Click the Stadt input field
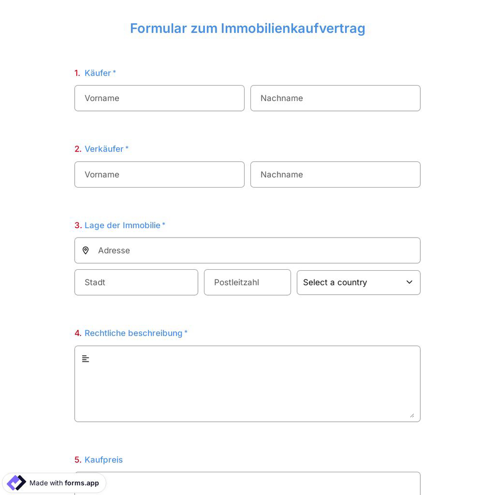The width and height of the screenshot is (495, 495). tap(136, 282)
